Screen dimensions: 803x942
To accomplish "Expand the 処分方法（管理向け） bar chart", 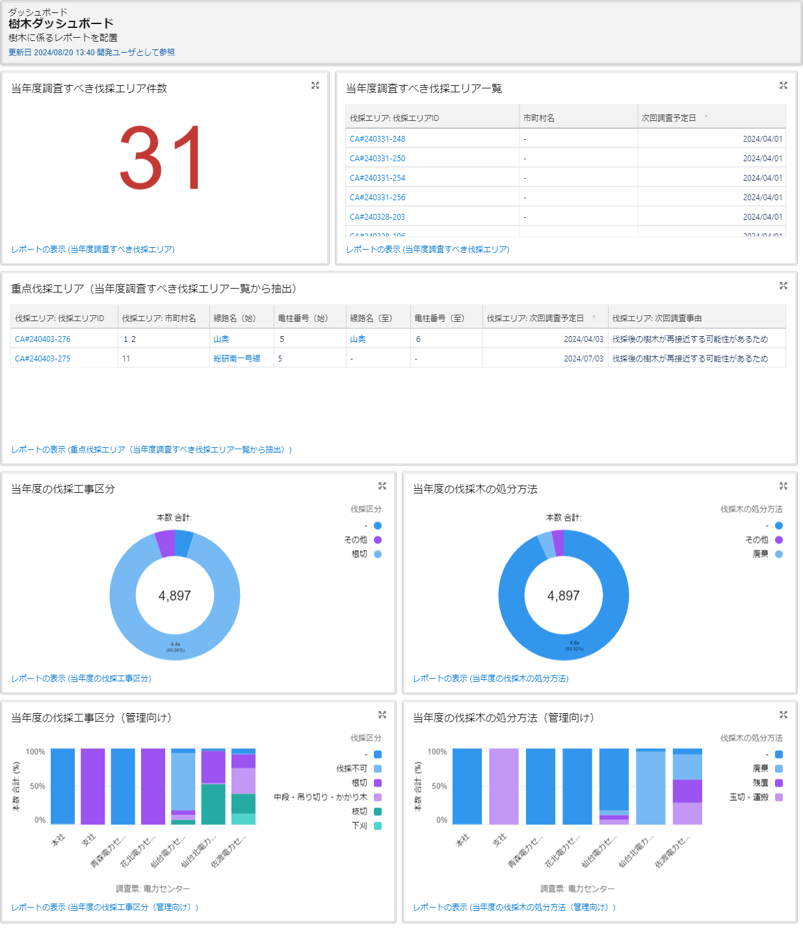I will click(x=783, y=715).
